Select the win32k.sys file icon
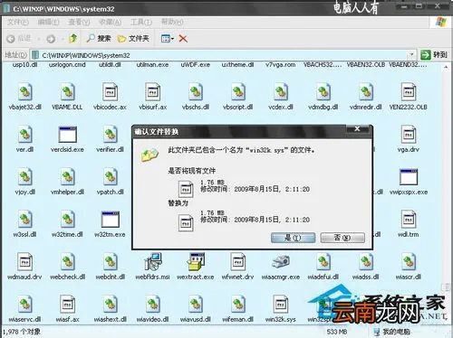 (281, 305)
